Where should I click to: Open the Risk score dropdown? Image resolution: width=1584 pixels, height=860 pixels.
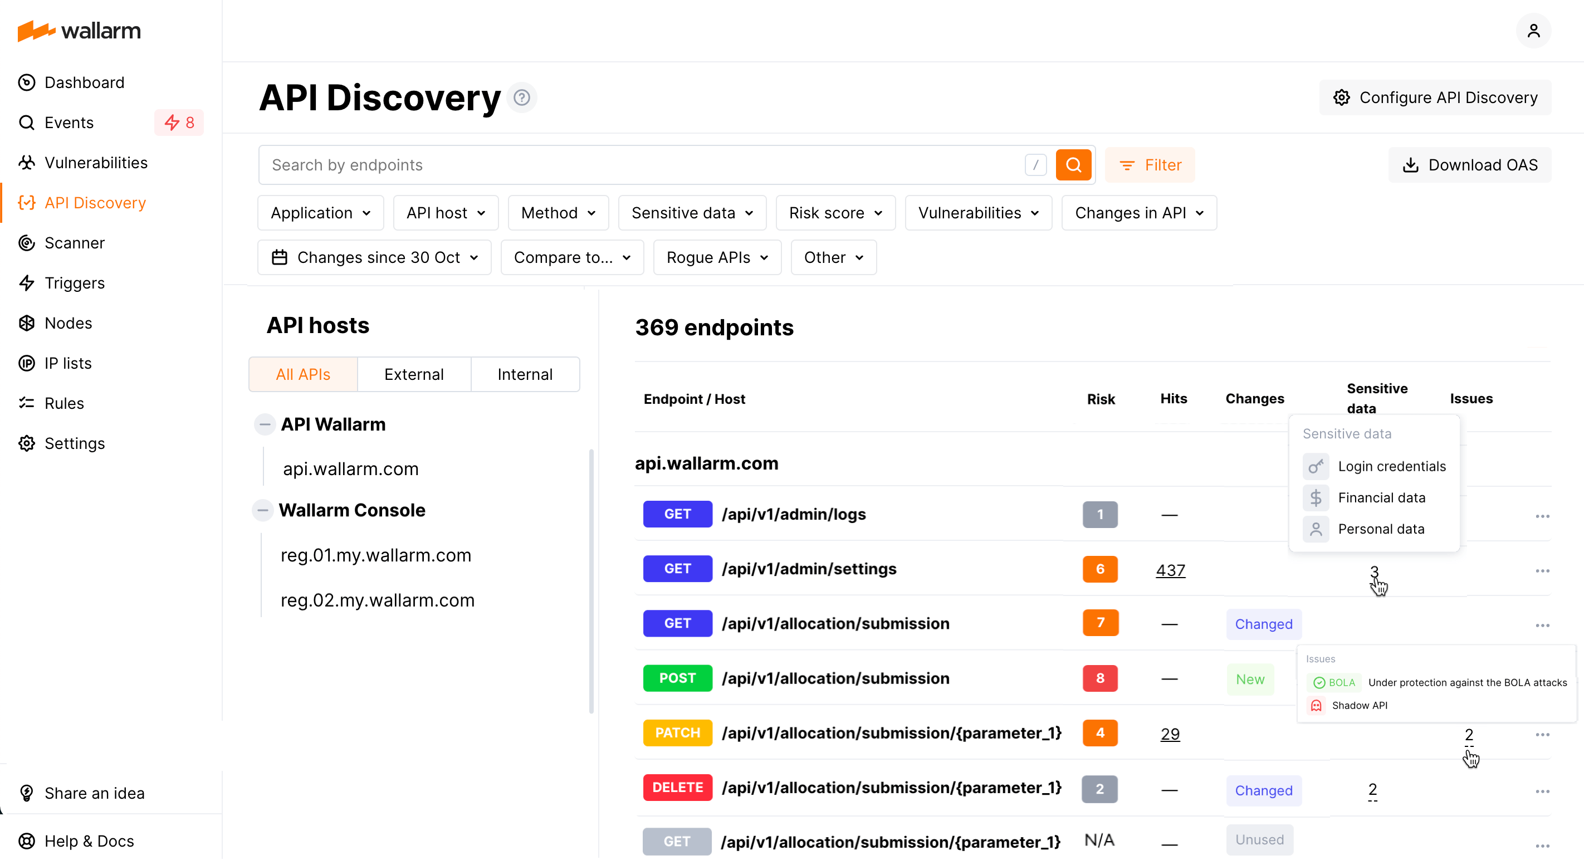(x=835, y=212)
